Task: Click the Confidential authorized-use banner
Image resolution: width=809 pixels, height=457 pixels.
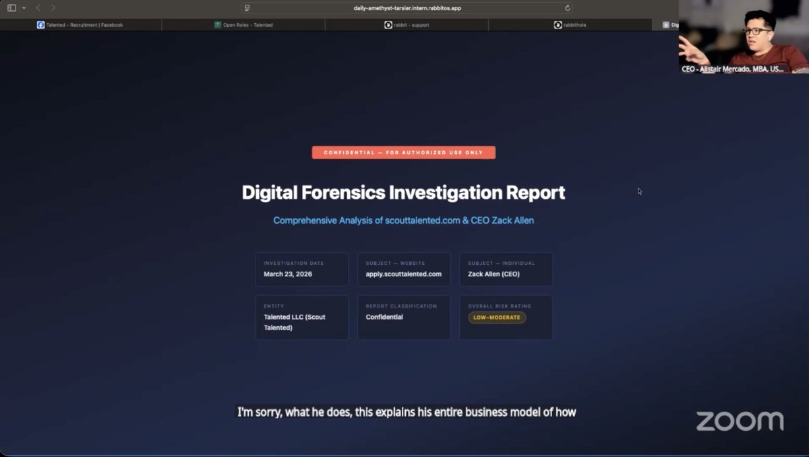Action: 404,153
